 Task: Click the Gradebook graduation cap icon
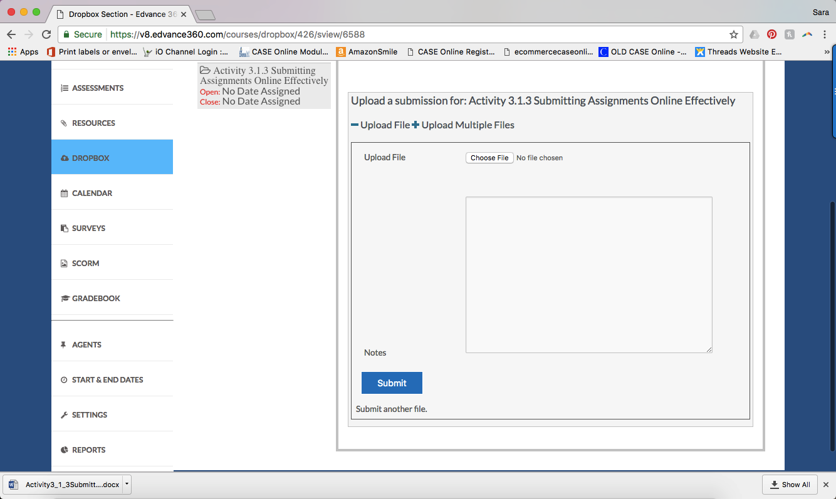pyautogui.click(x=64, y=299)
